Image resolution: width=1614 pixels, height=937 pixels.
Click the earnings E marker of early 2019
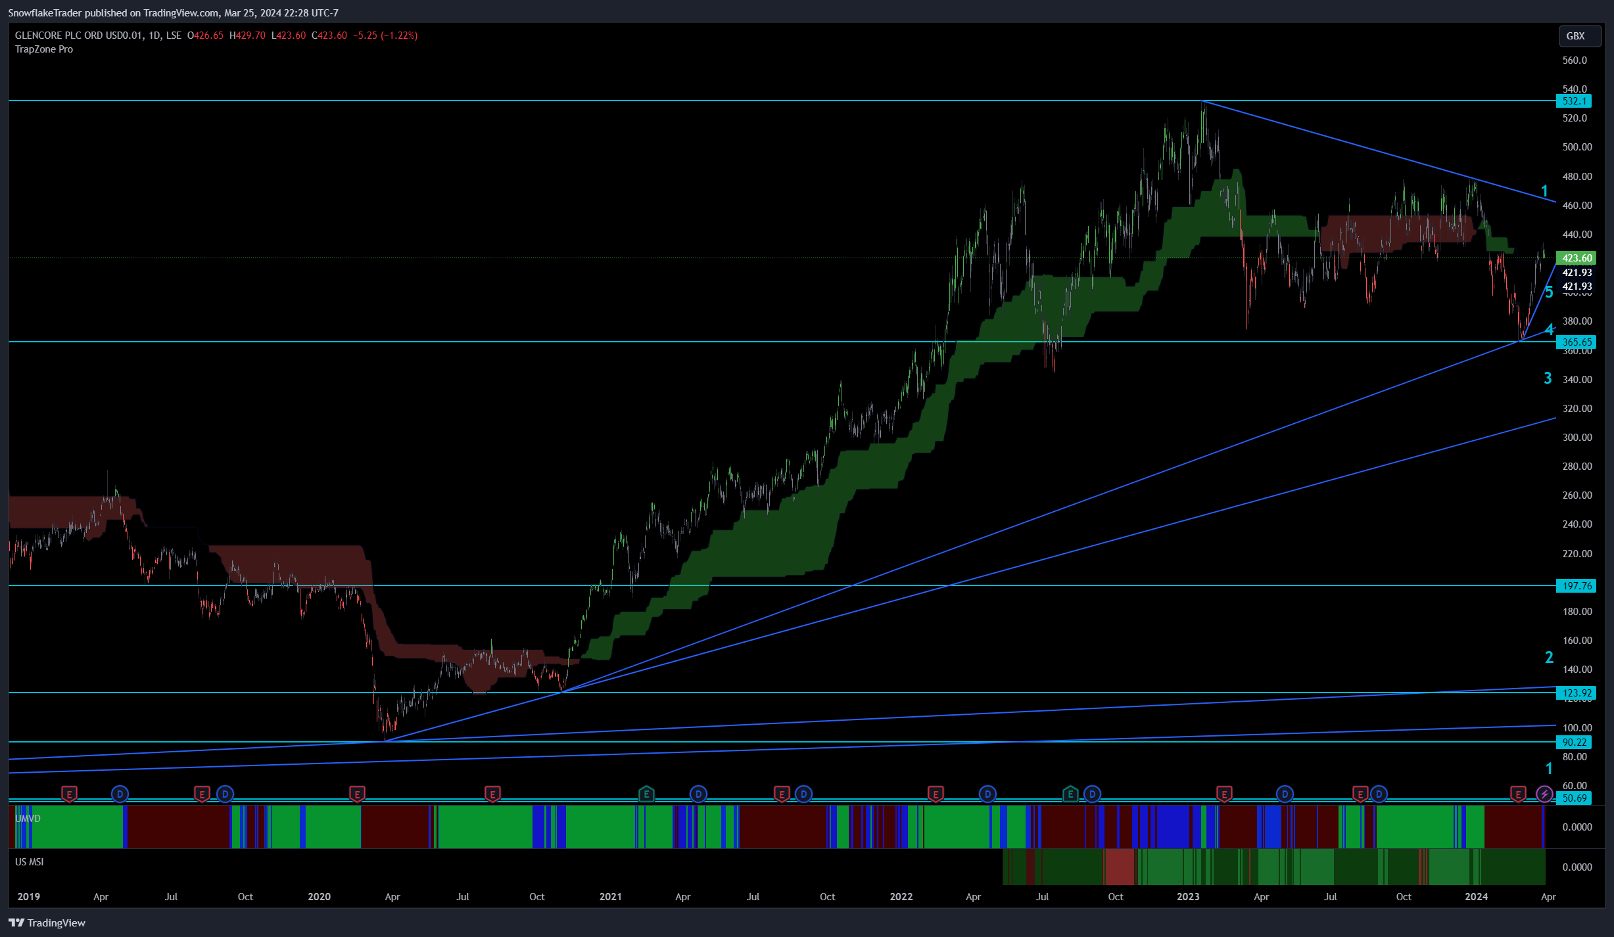coord(69,794)
